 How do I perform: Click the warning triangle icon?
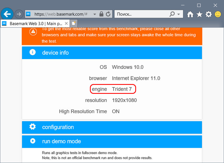pos(33,32)
